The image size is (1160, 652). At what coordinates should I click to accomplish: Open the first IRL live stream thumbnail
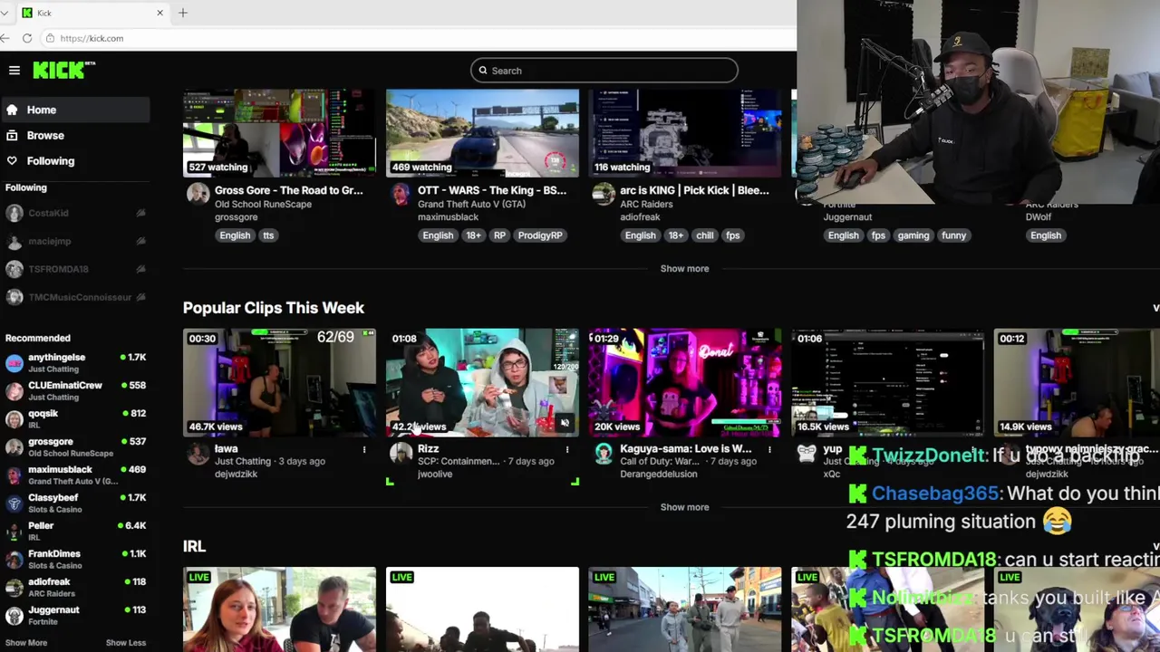(x=279, y=609)
